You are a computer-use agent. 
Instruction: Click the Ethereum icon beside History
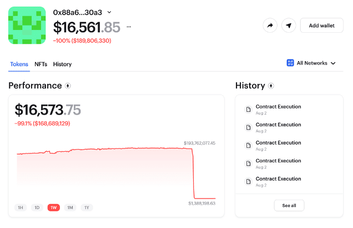[271, 86]
